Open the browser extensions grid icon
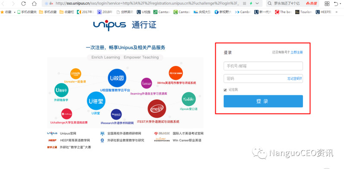This screenshot has height=169, width=344. pyautogui.click(x=327, y=3)
